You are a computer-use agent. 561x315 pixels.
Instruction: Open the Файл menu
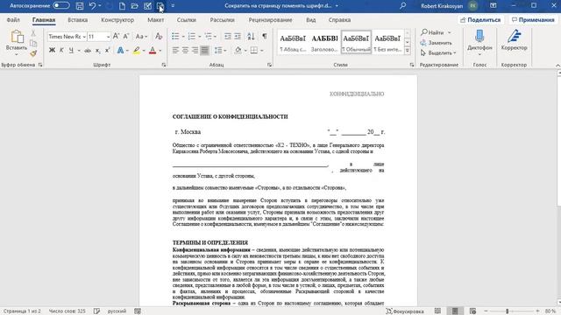pyautogui.click(x=13, y=20)
